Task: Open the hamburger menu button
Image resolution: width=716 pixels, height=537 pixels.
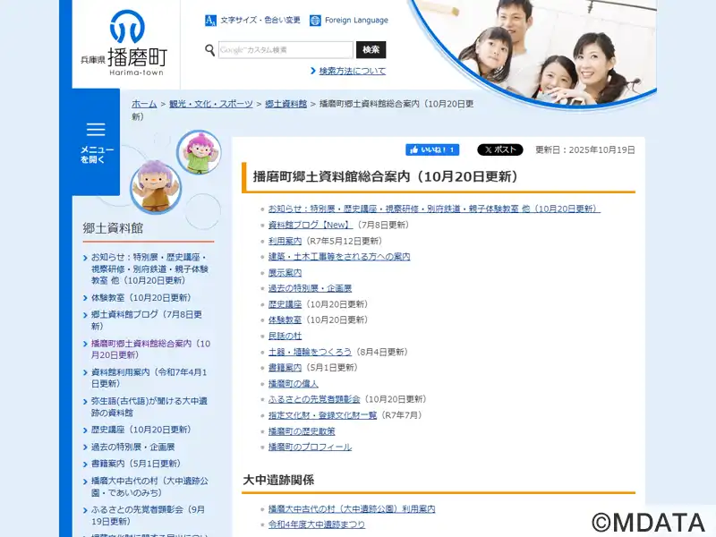Action: 96,141
